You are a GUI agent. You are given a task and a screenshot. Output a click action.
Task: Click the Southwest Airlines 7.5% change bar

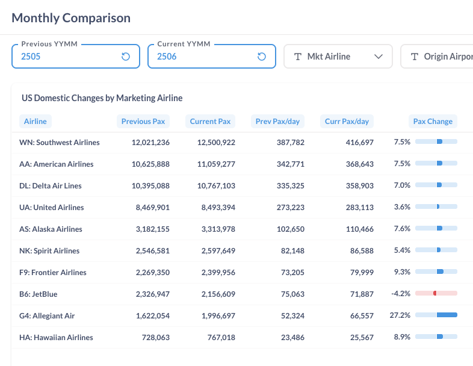(436, 141)
